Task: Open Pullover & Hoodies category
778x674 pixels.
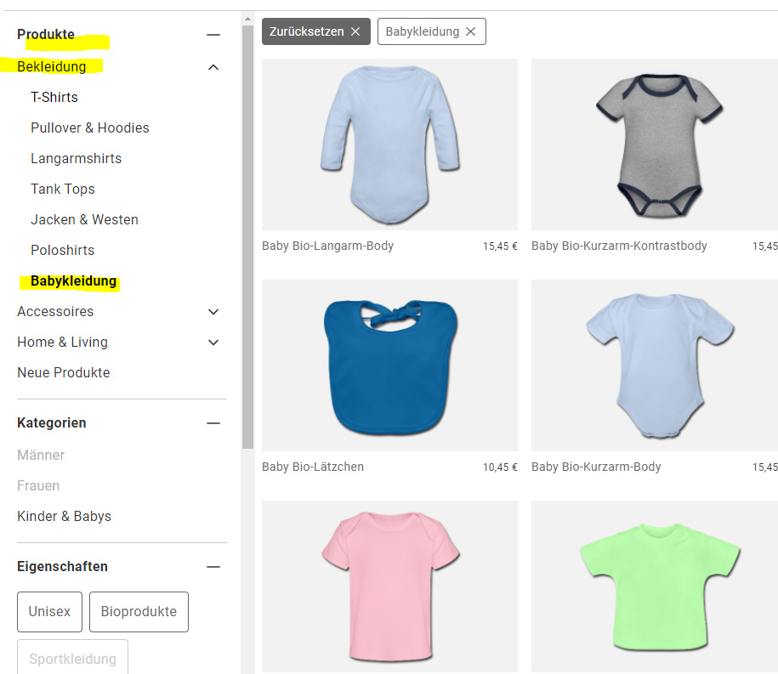Action: coord(90,128)
